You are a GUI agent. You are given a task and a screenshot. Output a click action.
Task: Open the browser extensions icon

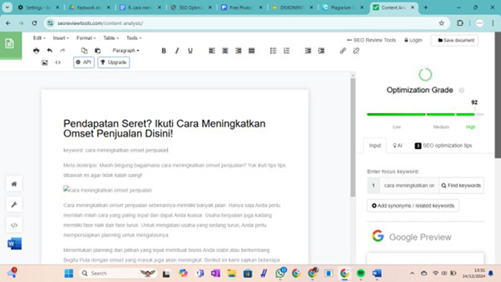click(459, 23)
